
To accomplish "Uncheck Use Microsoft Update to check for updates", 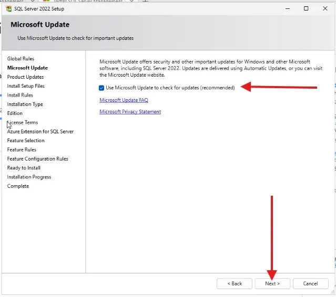I will tap(101, 88).
